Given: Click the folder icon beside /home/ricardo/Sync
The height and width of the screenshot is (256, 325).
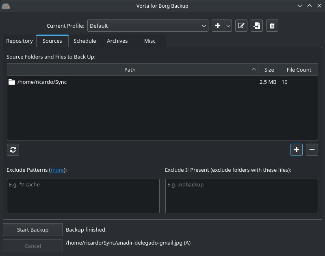Looking at the screenshot, I should pyautogui.click(x=12, y=82).
